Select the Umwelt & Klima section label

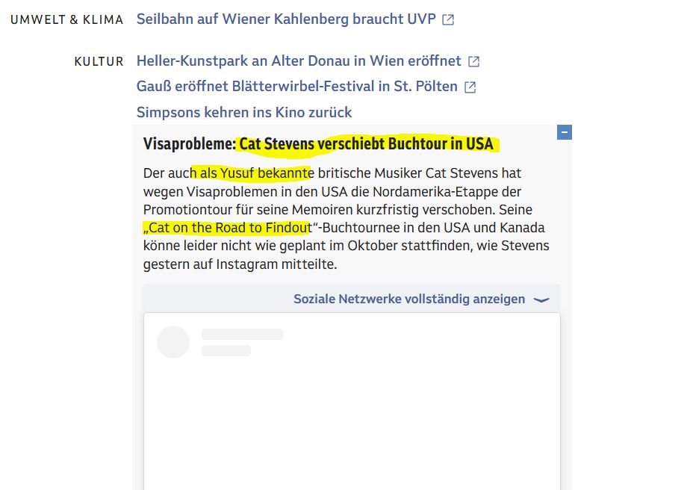pyautogui.click(x=66, y=20)
